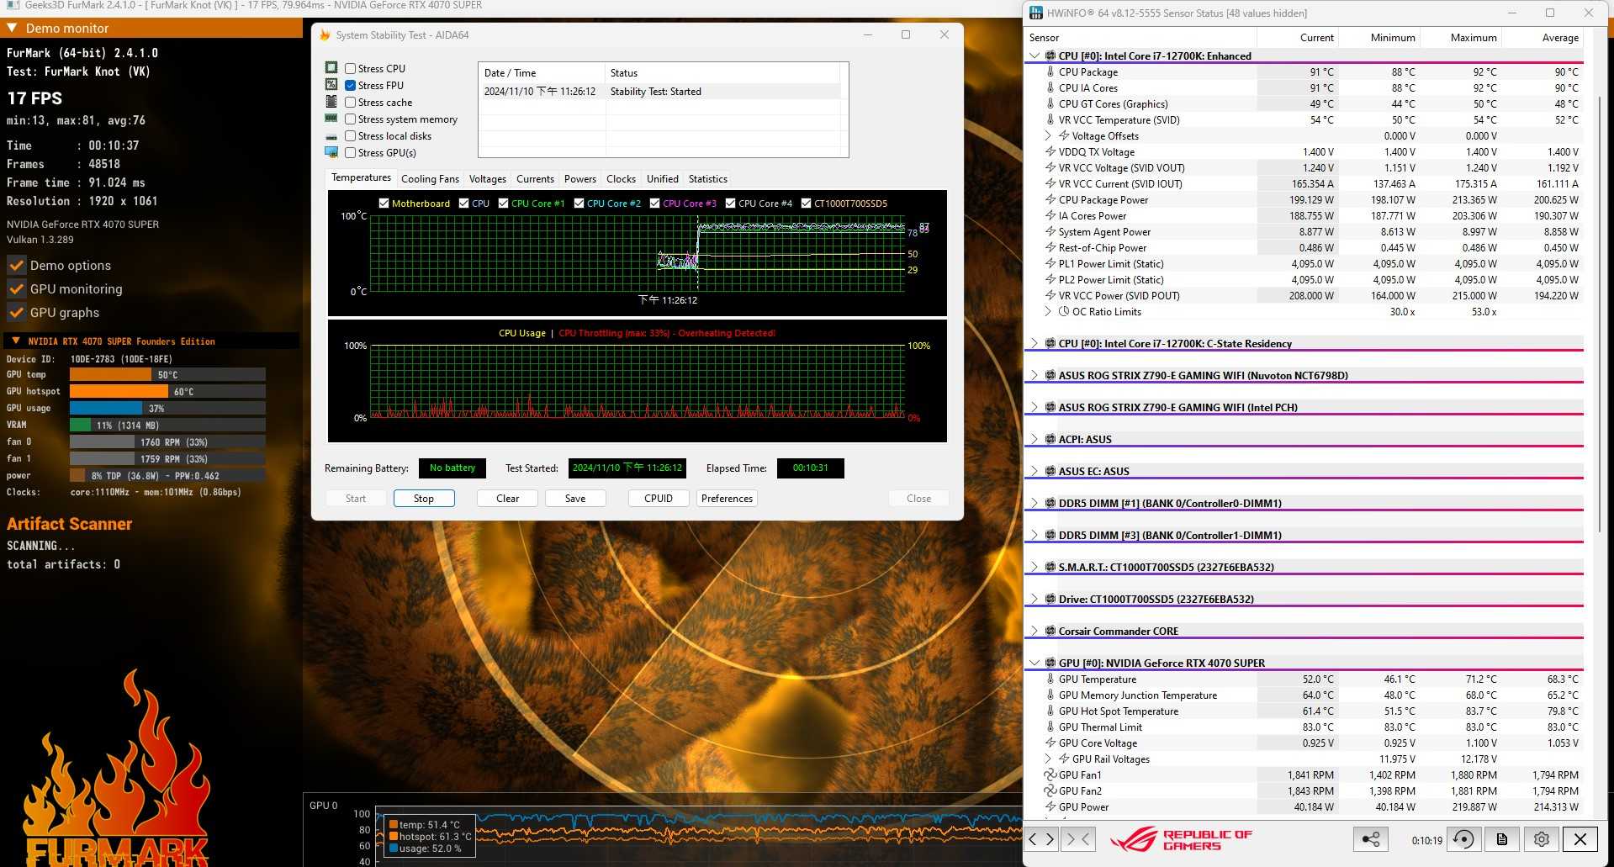
Task: Click the Save button in AIDA64
Action: pos(575,498)
